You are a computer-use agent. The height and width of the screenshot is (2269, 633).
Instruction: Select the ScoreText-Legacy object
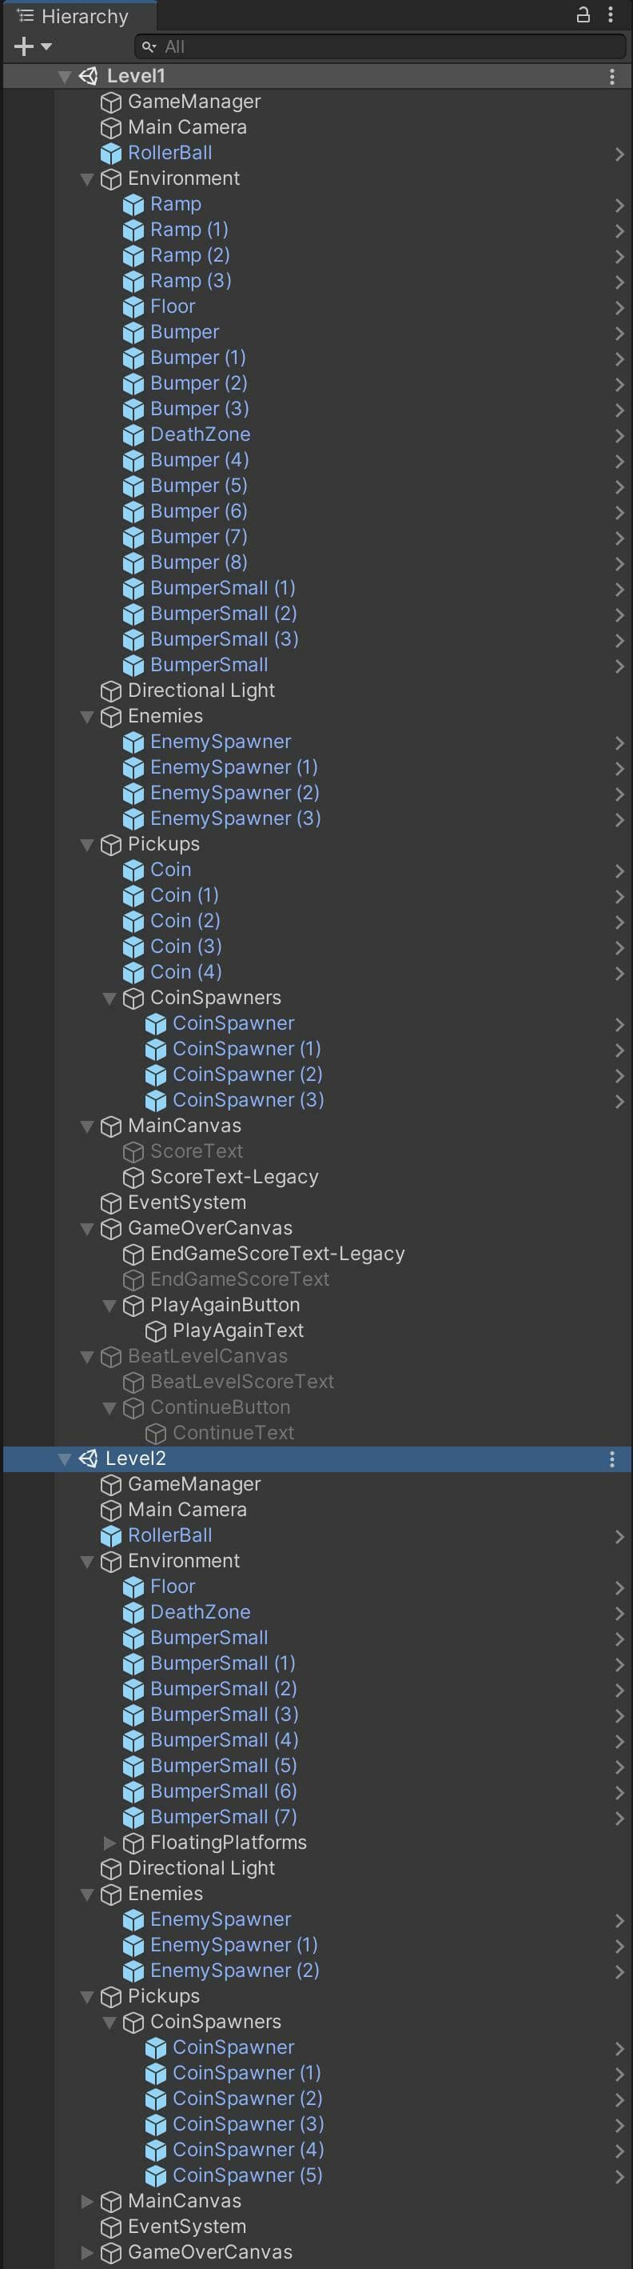234,1177
